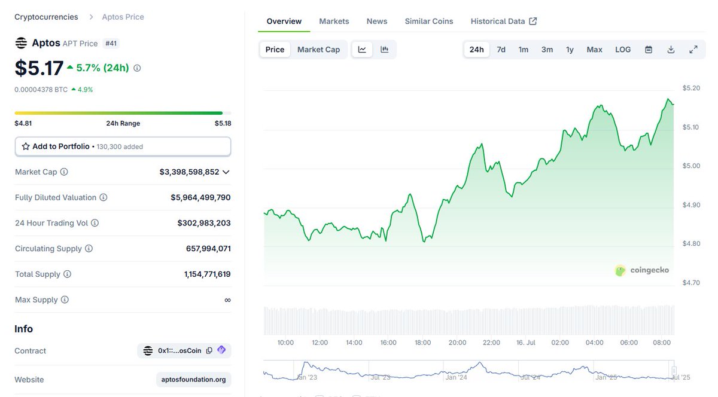Screen dimensions: 718x397
Task: Click the 1,154,771,619 total supply value
Action: (208, 274)
